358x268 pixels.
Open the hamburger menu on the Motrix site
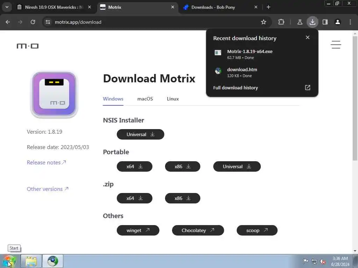click(x=336, y=45)
